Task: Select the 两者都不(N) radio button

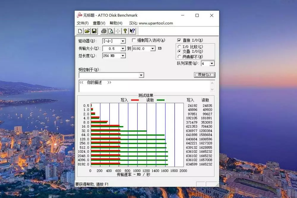Action: point(179,56)
